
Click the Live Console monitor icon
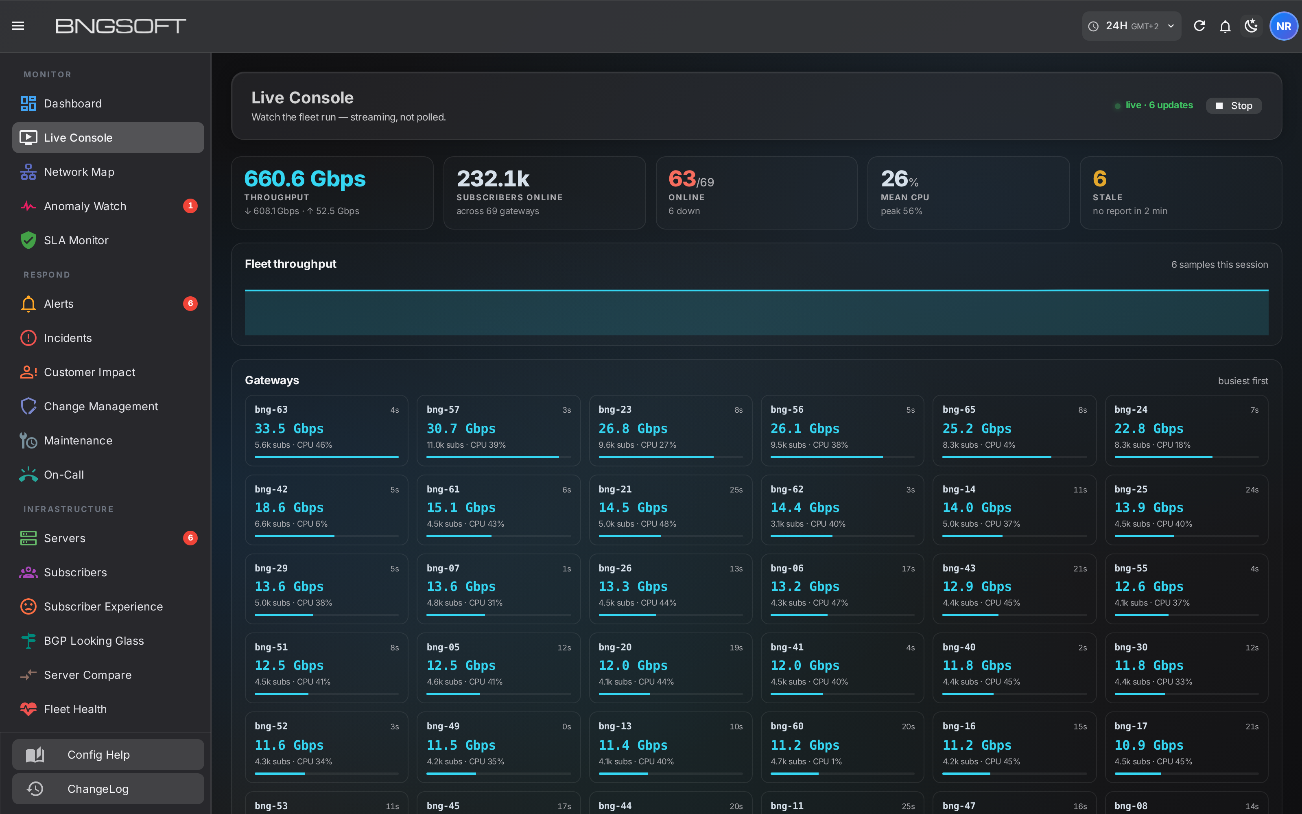coord(28,138)
